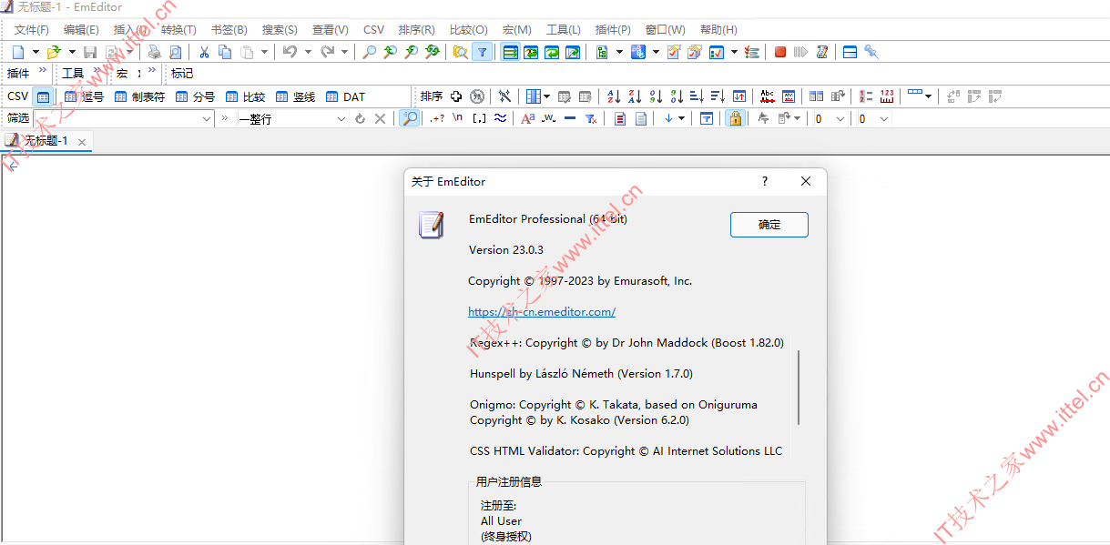Viewport: 1110px width, 545px height.
Task: Click the New file icon
Action: (x=18, y=52)
